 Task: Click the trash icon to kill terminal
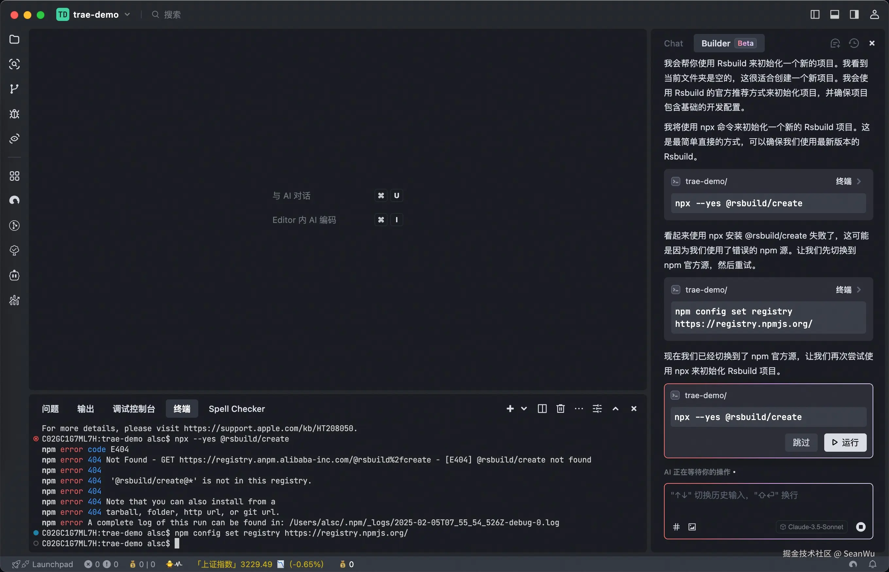coord(561,409)
